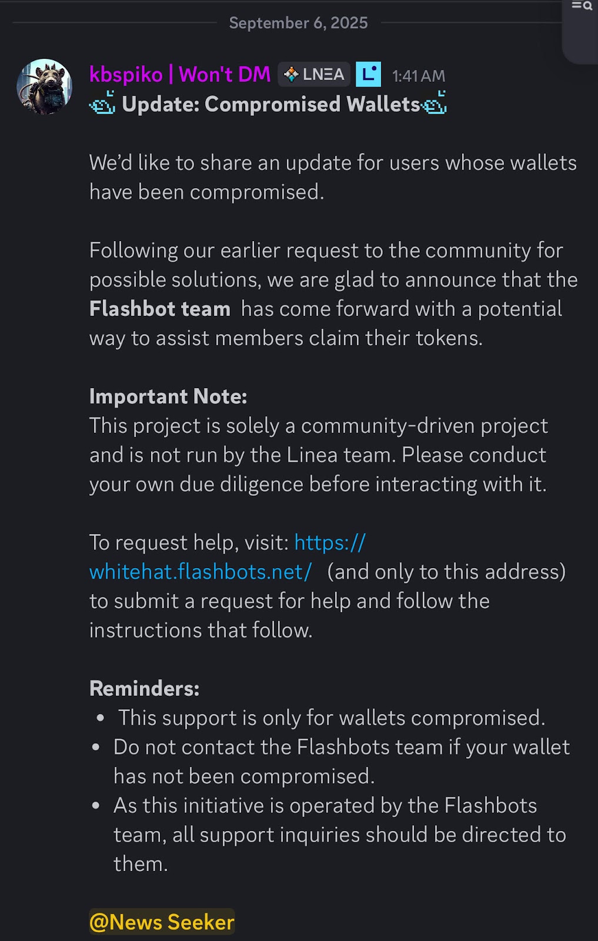Viewport: 598px width, 941px height.
Task: Tap the siren emoji before "Update"
Action: (102, 104)
